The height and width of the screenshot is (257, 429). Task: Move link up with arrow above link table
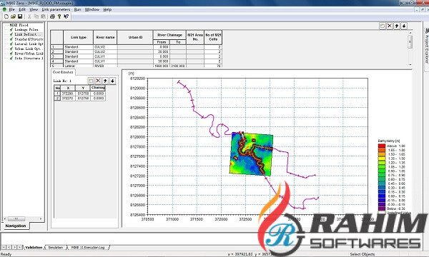(x=397, y=26)
